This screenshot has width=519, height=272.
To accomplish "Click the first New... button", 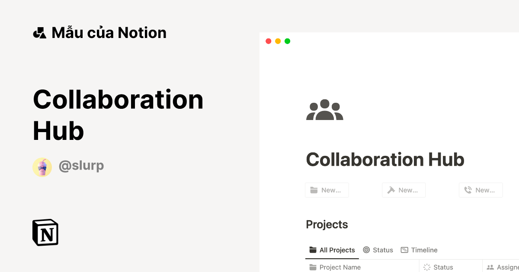I will pos(327,190).
